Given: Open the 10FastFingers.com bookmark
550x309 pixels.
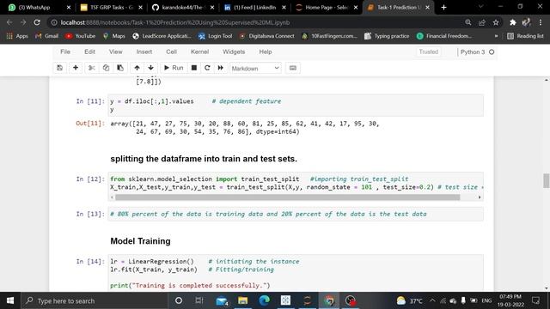Looking at the screenshot, I should [x=330, y=36].
